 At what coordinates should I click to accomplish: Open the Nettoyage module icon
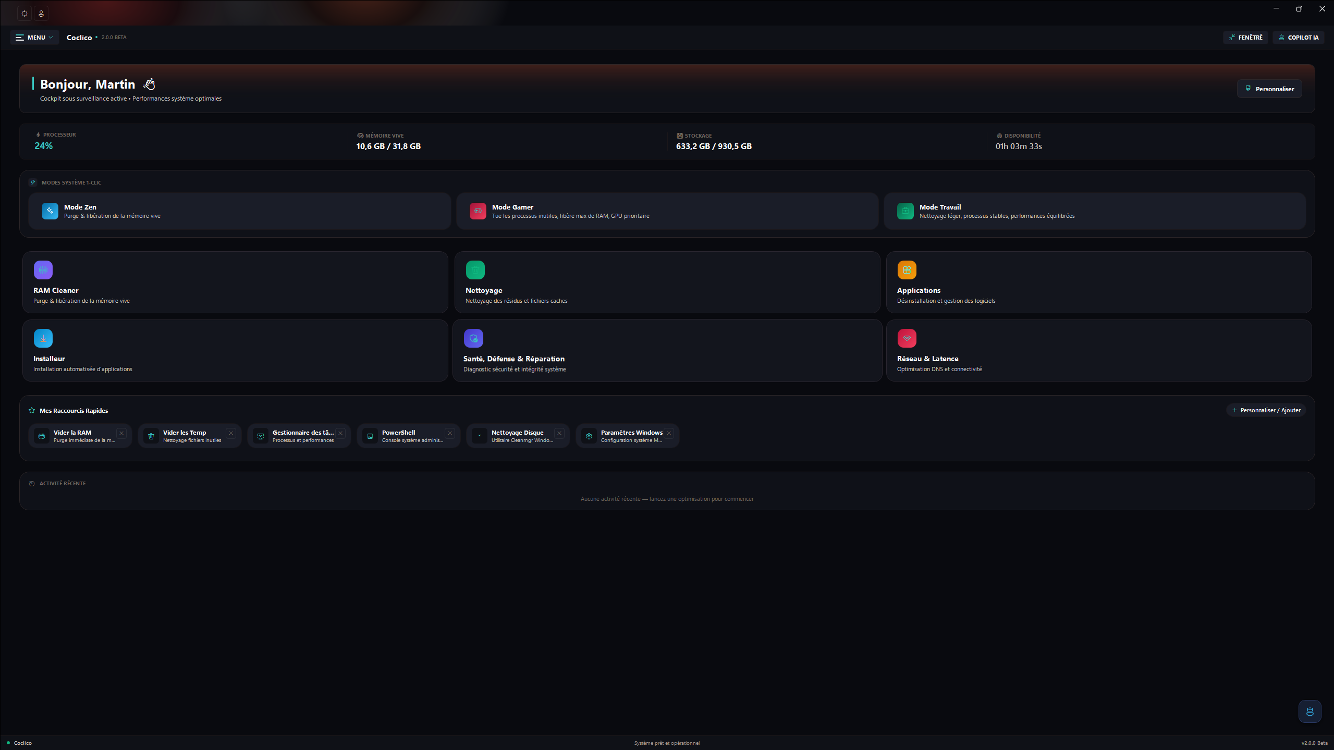475,270
